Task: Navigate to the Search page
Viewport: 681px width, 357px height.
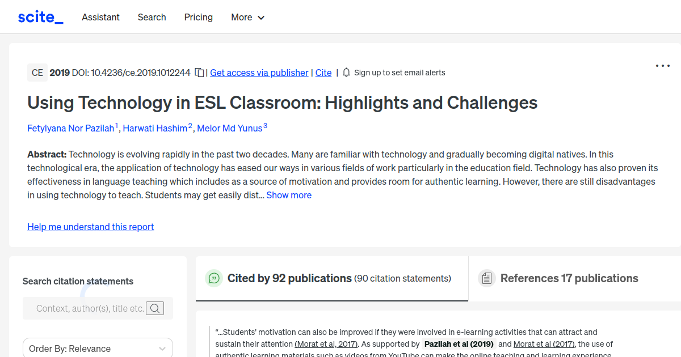Action: coord(152,17)
